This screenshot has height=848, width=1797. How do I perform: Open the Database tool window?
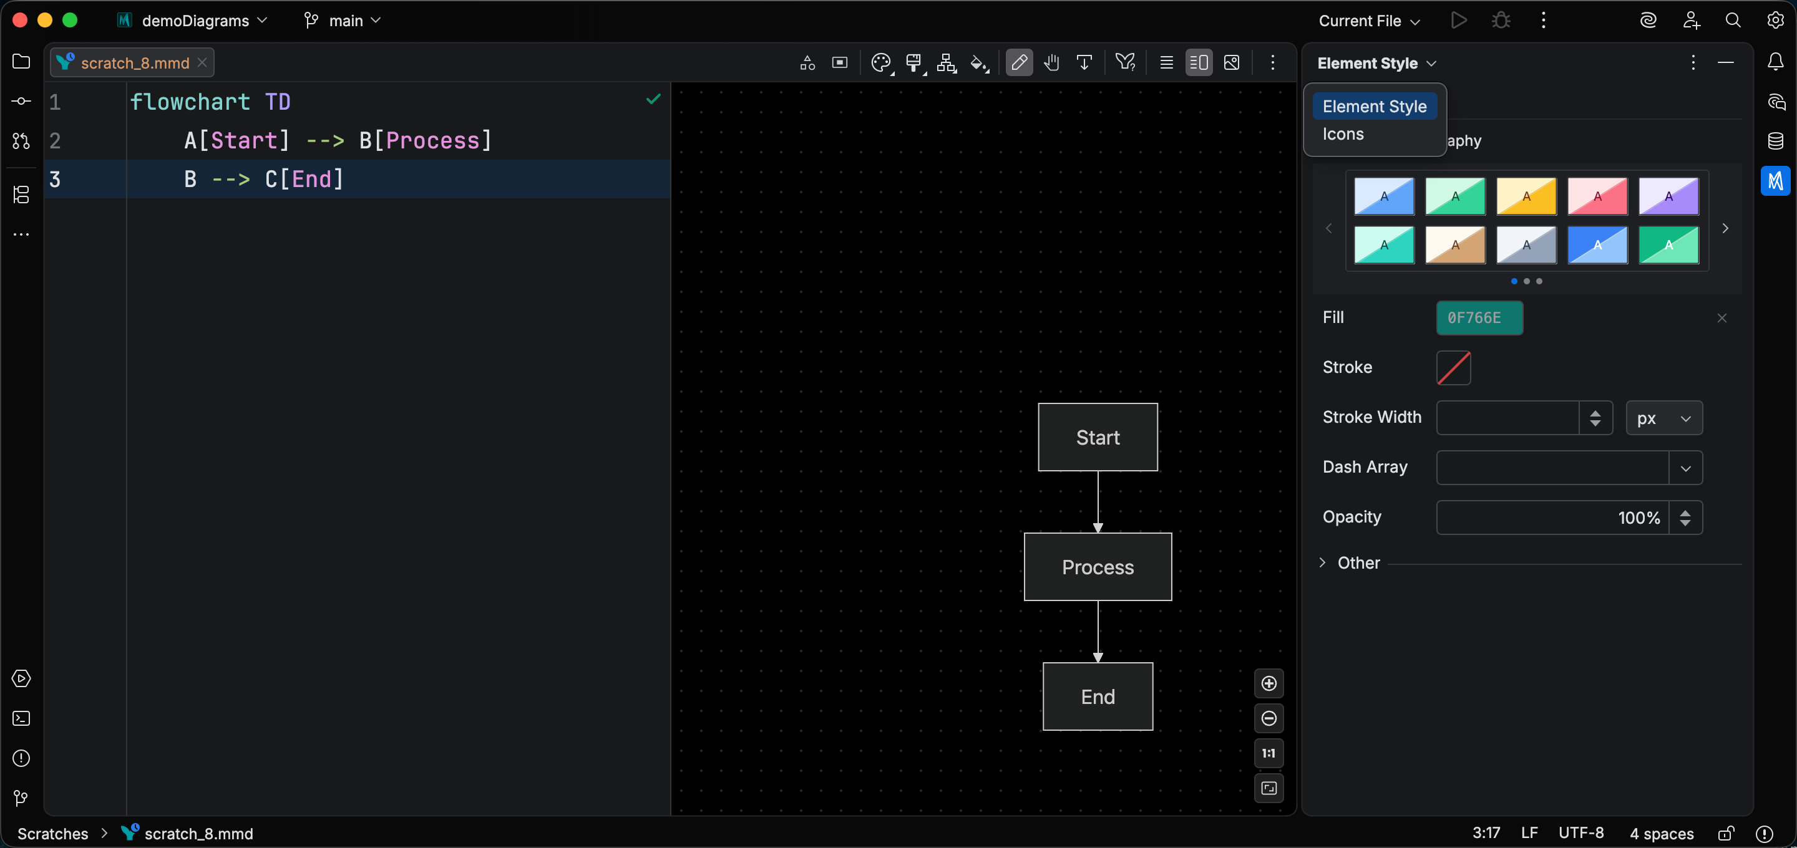(1775, 142)
